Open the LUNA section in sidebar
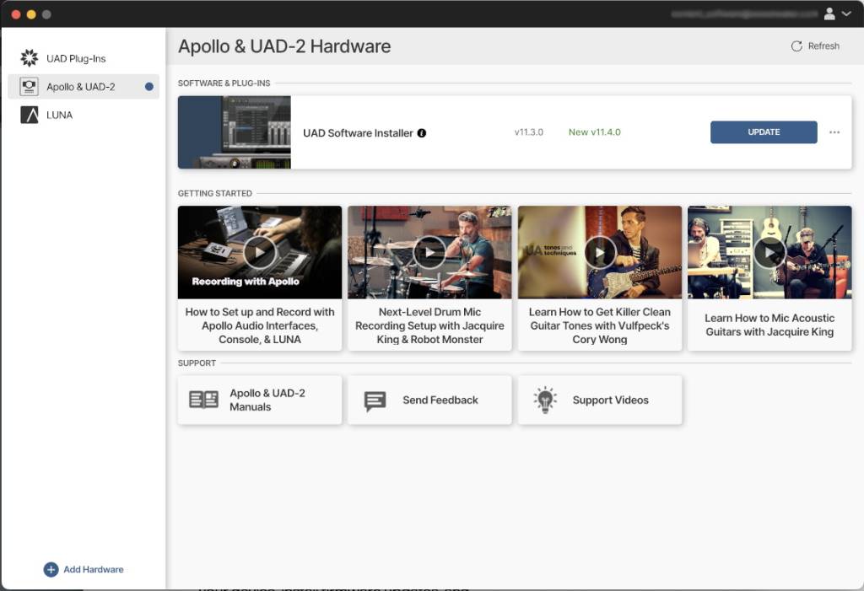The width and height of the screenshot is (864, 591). (59, 115)
